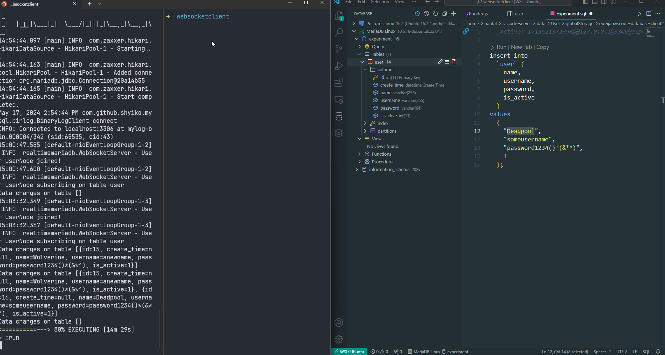Viewport: 665px width, 355px height.
Task: Open the user table lines-icon action
Action: tap(447, 62)
